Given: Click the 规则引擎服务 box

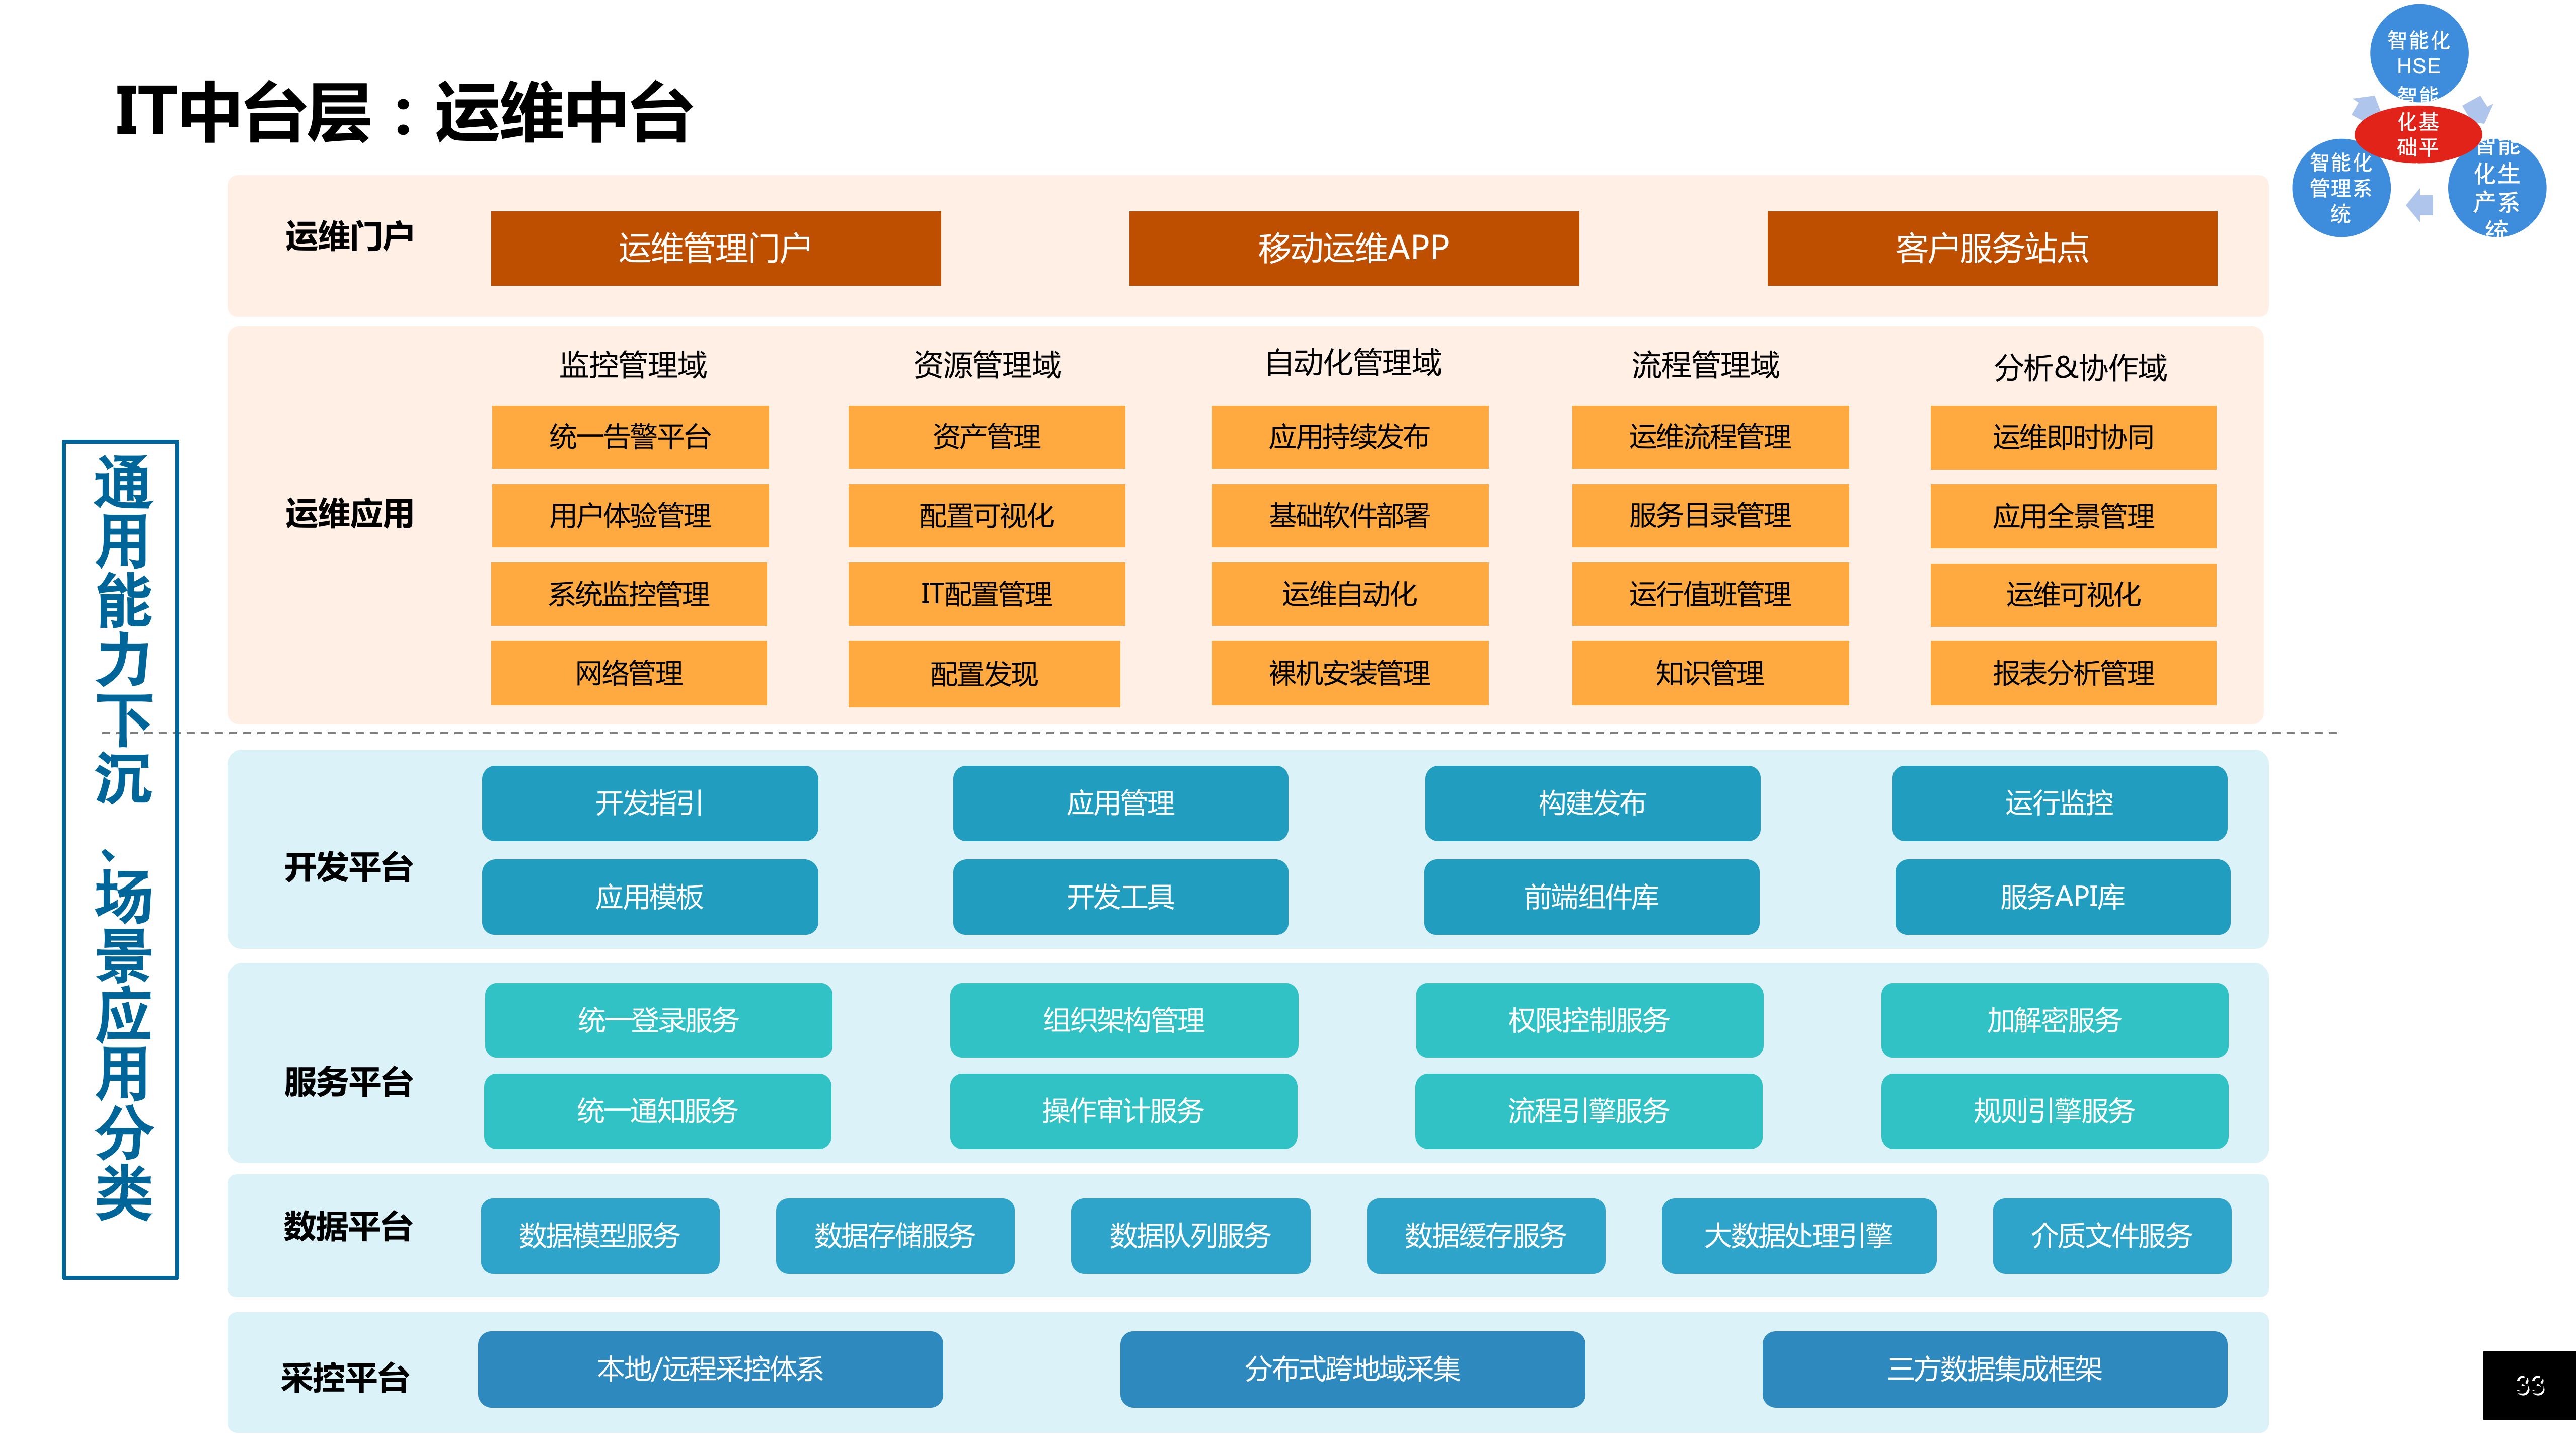Looking at the screenshot, I should pos(2054,1111).
